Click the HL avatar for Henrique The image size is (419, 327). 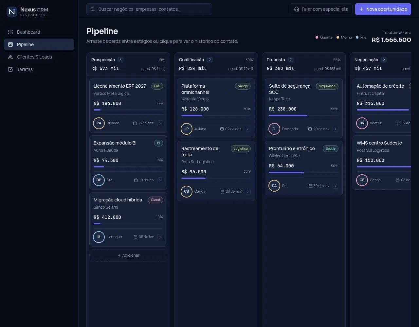point(99,237)
